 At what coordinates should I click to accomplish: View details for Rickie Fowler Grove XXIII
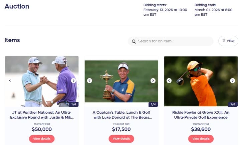click(x=201, y=139)
